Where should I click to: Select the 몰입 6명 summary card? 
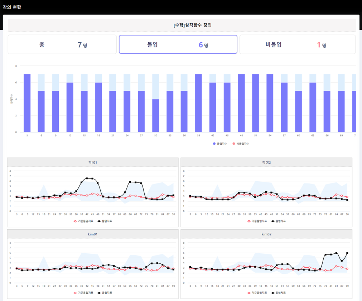pos(178,44)
